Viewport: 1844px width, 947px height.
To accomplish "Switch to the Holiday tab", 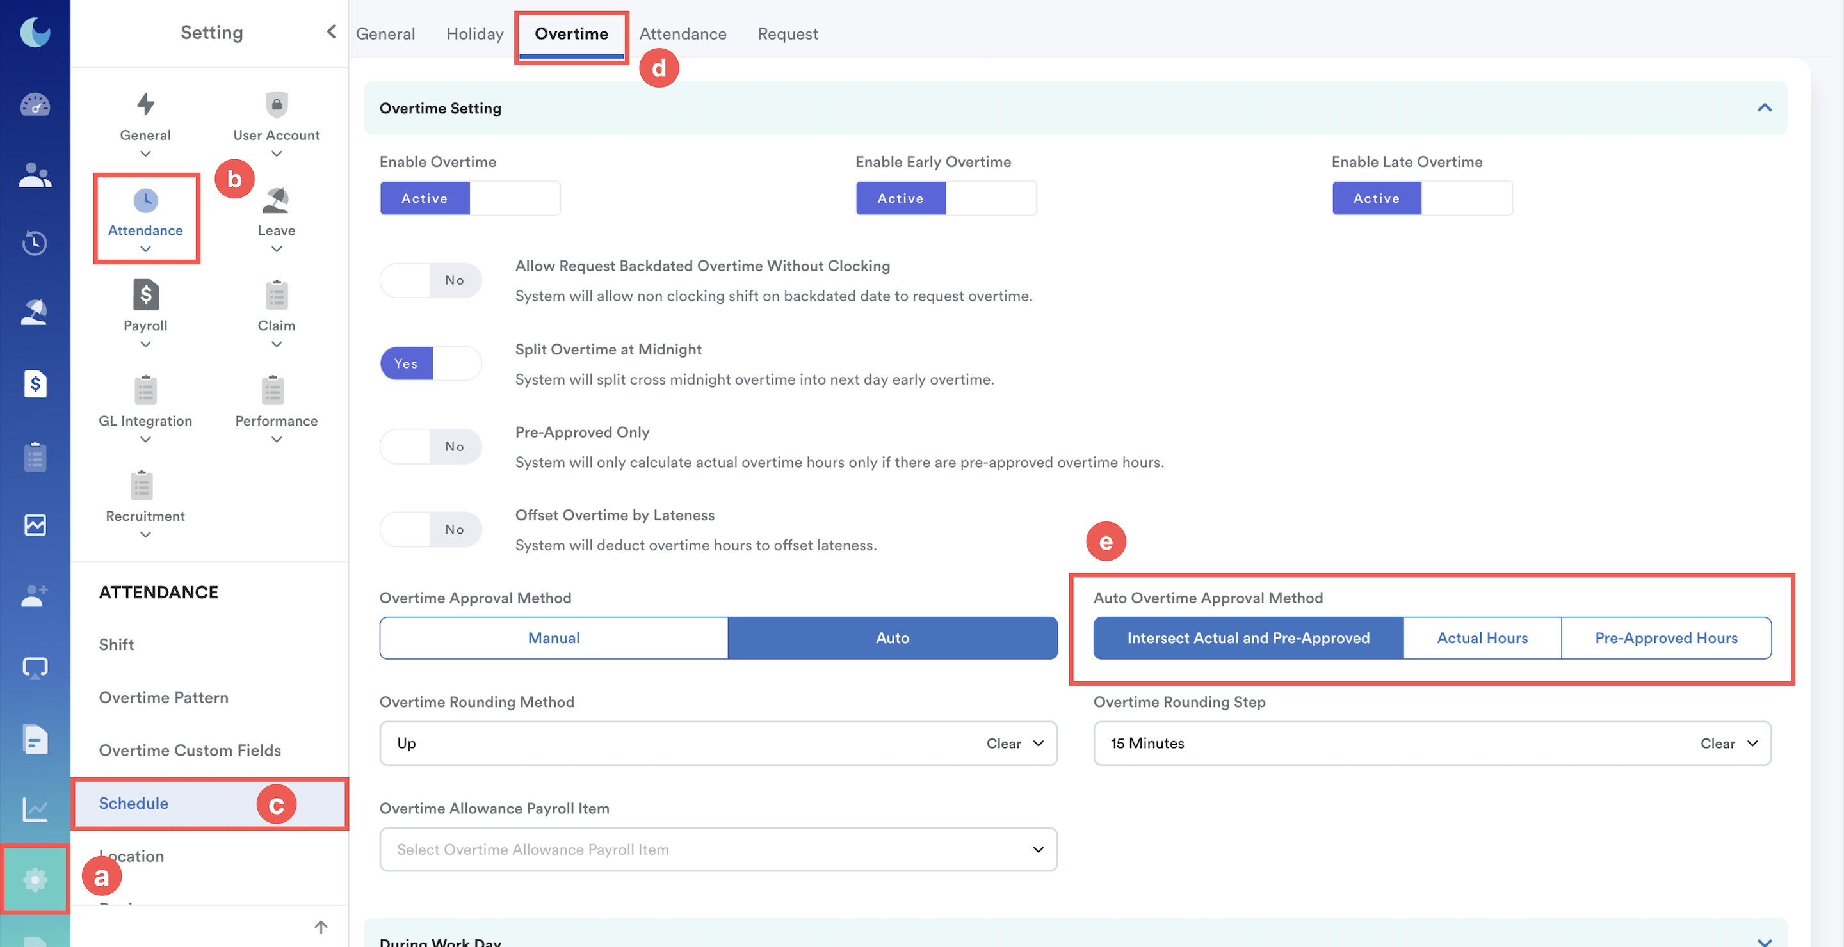I will tap(474, 34).
